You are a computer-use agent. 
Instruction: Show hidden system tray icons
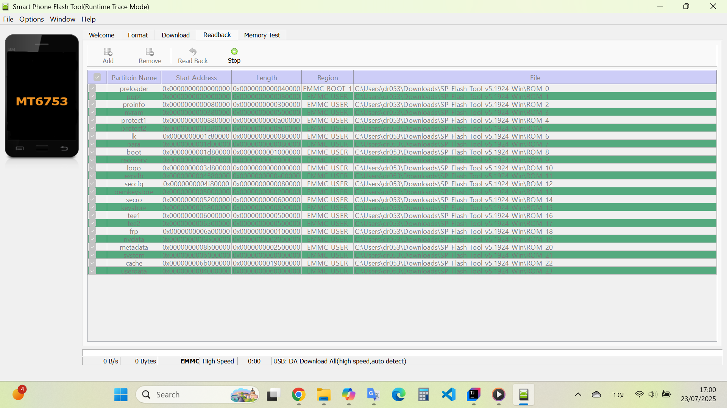(578, 394)
